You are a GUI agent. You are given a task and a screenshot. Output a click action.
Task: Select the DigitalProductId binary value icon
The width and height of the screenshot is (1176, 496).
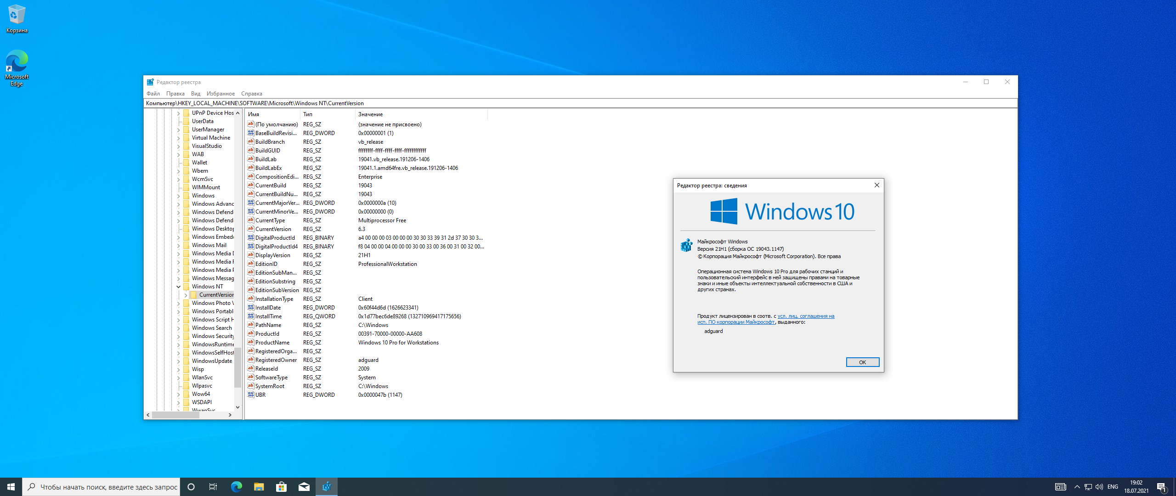click(x=251, y=237)
